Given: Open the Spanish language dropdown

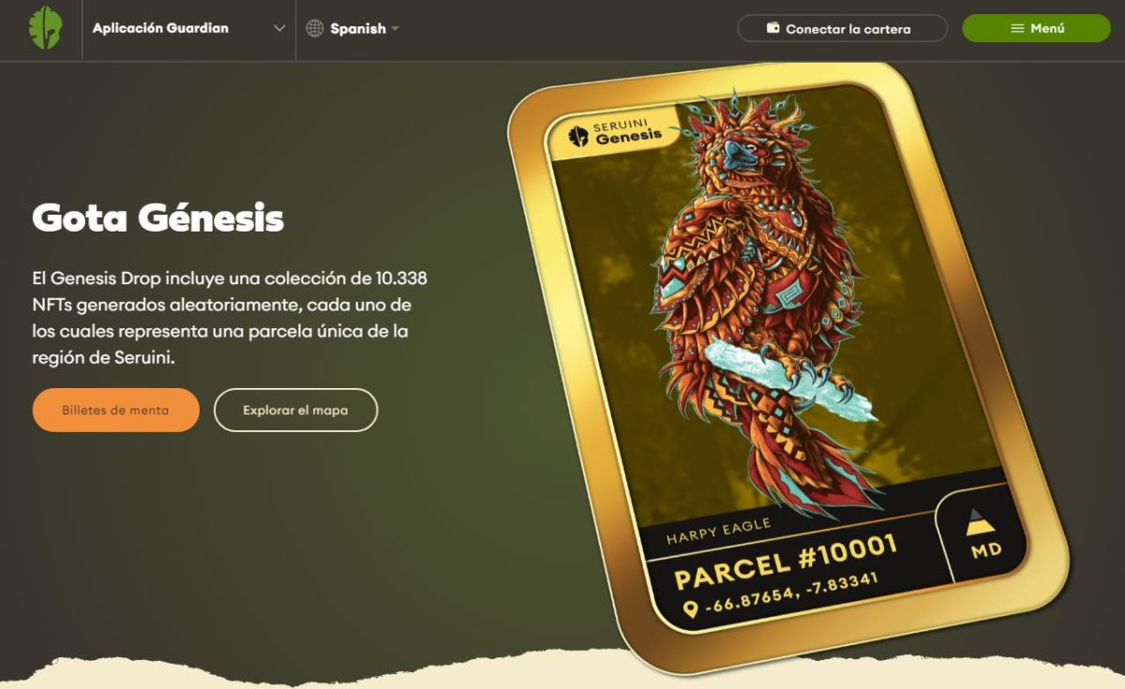Looking at the screenshot, I should (x=352, y=28).
